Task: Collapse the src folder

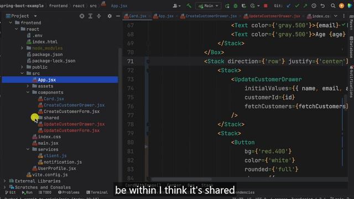Action: click(22, 74)
